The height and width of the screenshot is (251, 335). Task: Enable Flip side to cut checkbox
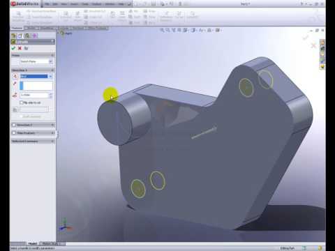tap(22, 102)
